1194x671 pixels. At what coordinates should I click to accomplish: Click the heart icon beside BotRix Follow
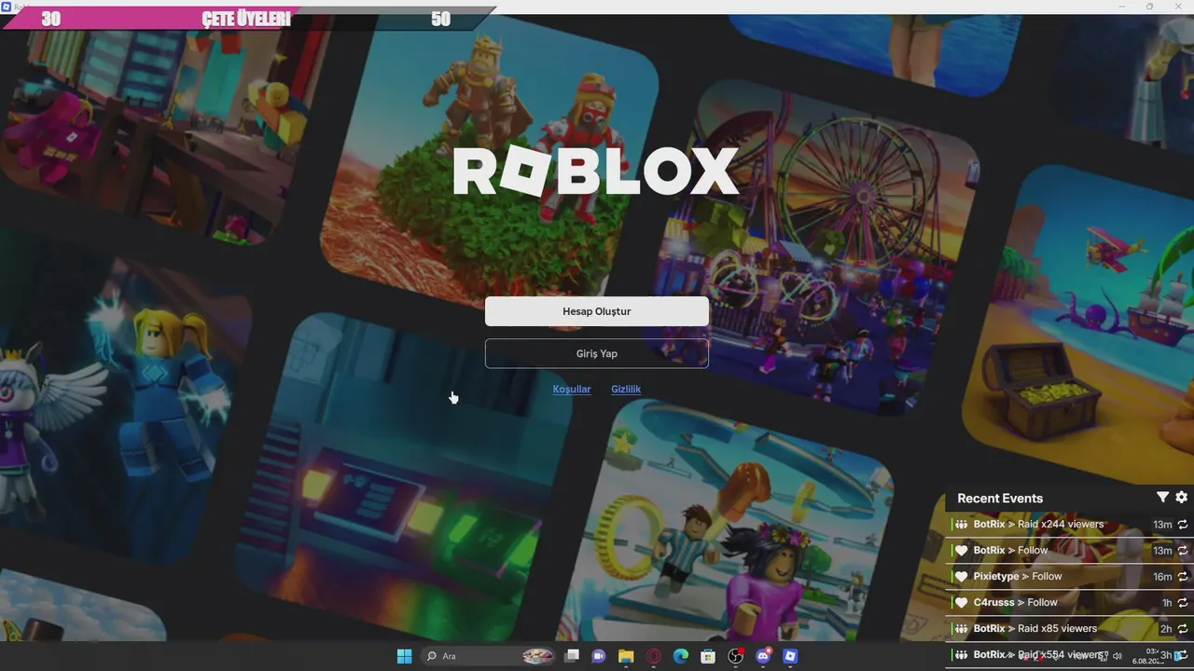click(962, 551)
